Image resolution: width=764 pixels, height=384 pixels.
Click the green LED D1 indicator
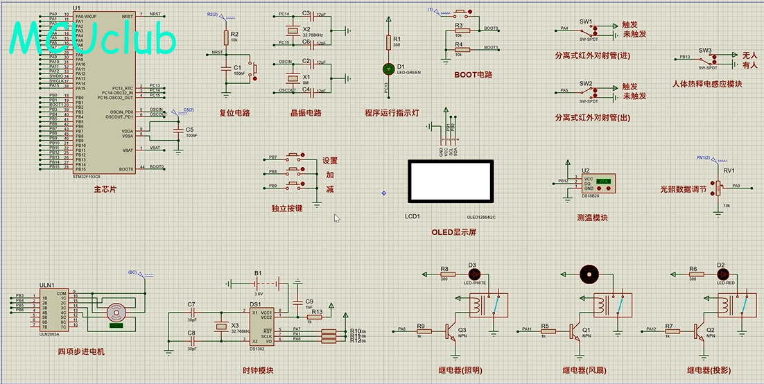(388, 69)
